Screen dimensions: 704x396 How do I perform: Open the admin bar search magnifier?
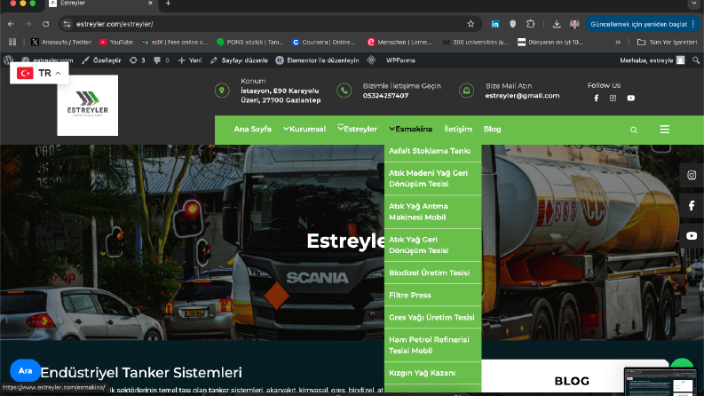(696, 60)
